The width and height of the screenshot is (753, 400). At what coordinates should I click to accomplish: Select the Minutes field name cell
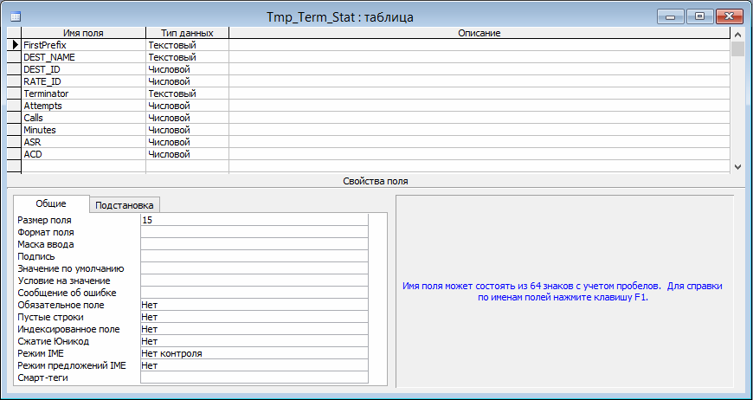(x=84, y=130)
